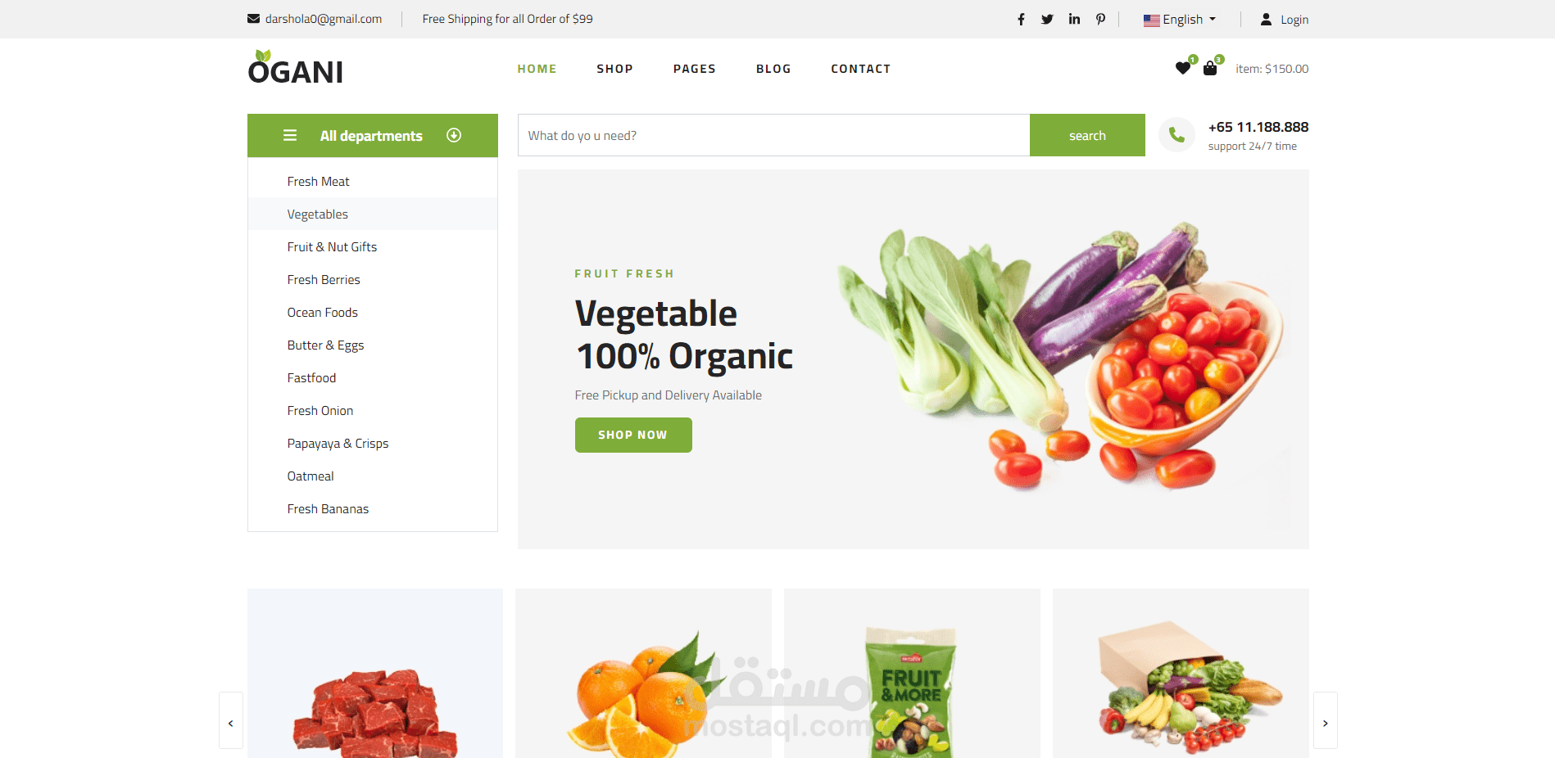View wishlist via the heart icon

click(x=1183, y=68)
